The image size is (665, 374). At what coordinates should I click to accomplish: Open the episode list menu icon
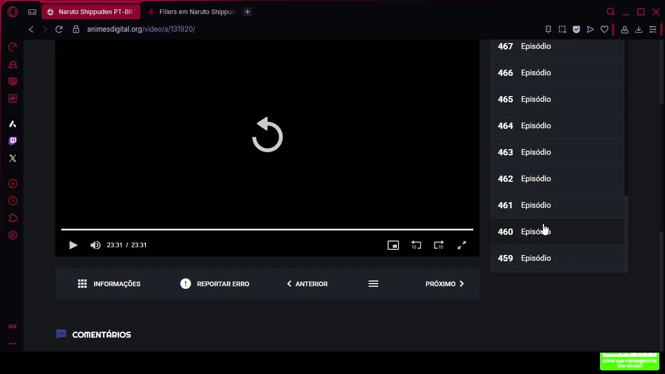point(374,284)
